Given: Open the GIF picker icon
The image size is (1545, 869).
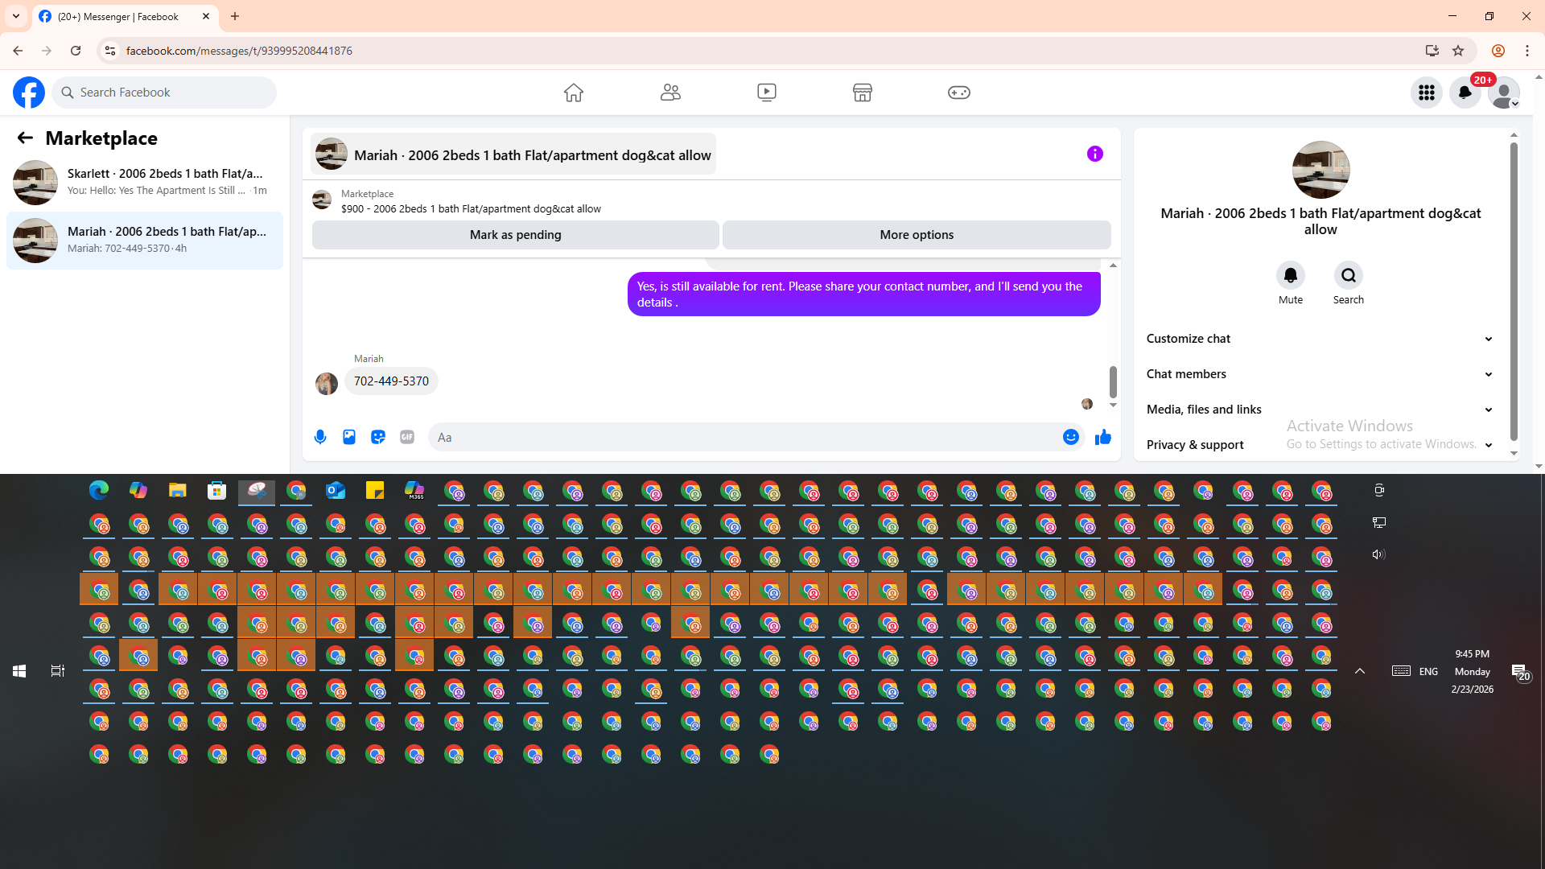Looking at the screenshot, I should 407,437.
